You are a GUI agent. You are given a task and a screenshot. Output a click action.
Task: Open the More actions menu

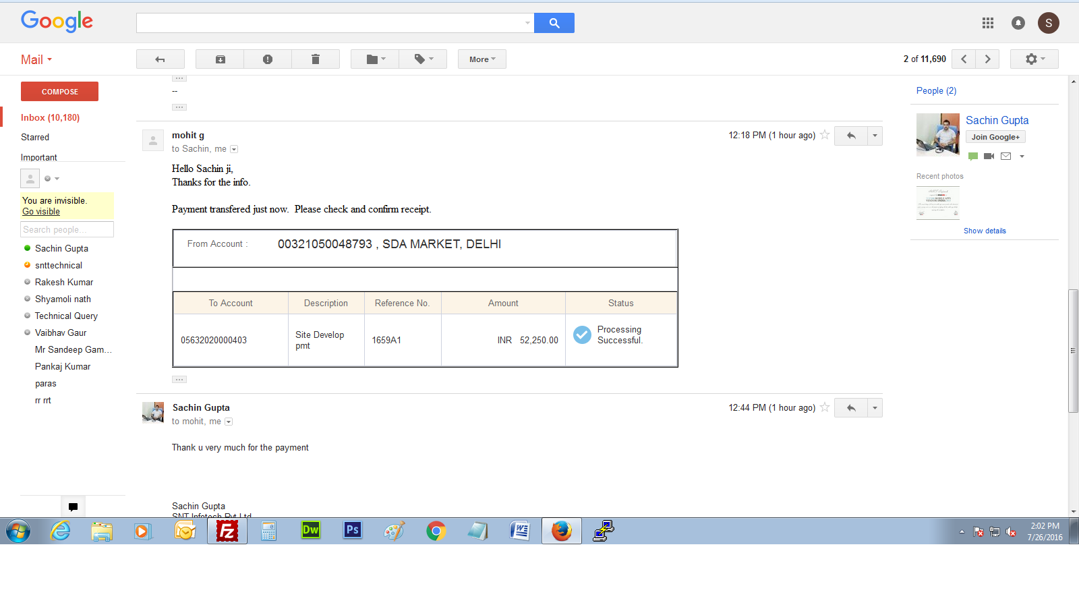pyautogui.click(x=482, y=59)
